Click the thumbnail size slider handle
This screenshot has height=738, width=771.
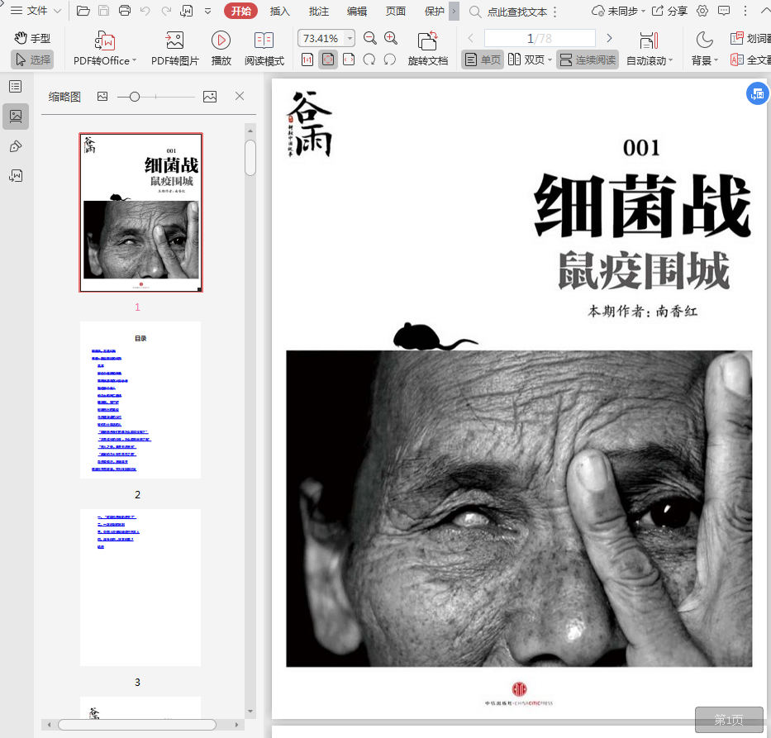pos(135,97)
